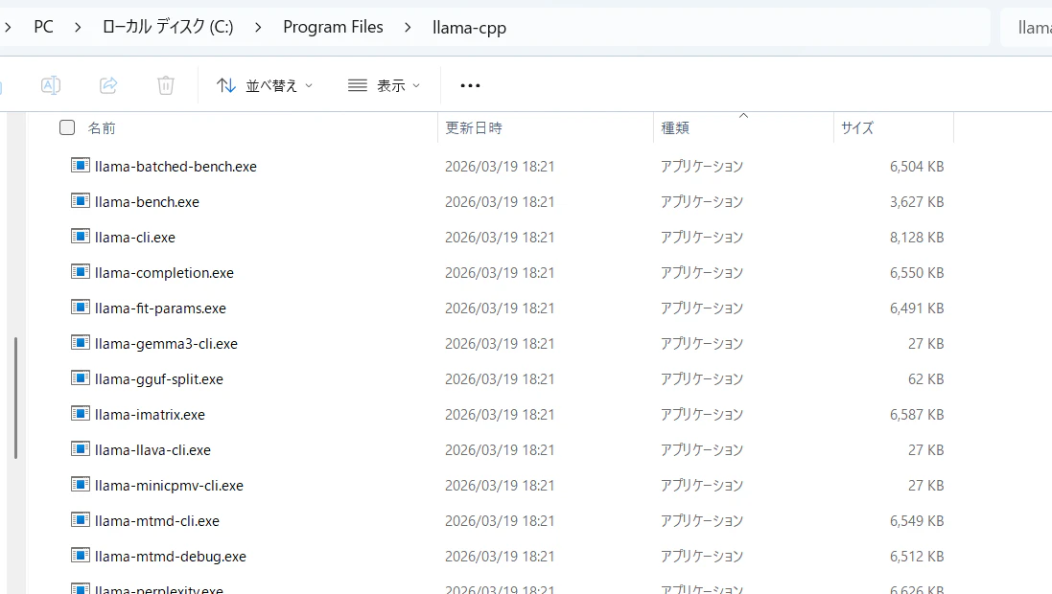Select file name llama-gguf-split.exe
Image resolution: width=1052 pixels, height=594 pixels.
pos(159,379)
